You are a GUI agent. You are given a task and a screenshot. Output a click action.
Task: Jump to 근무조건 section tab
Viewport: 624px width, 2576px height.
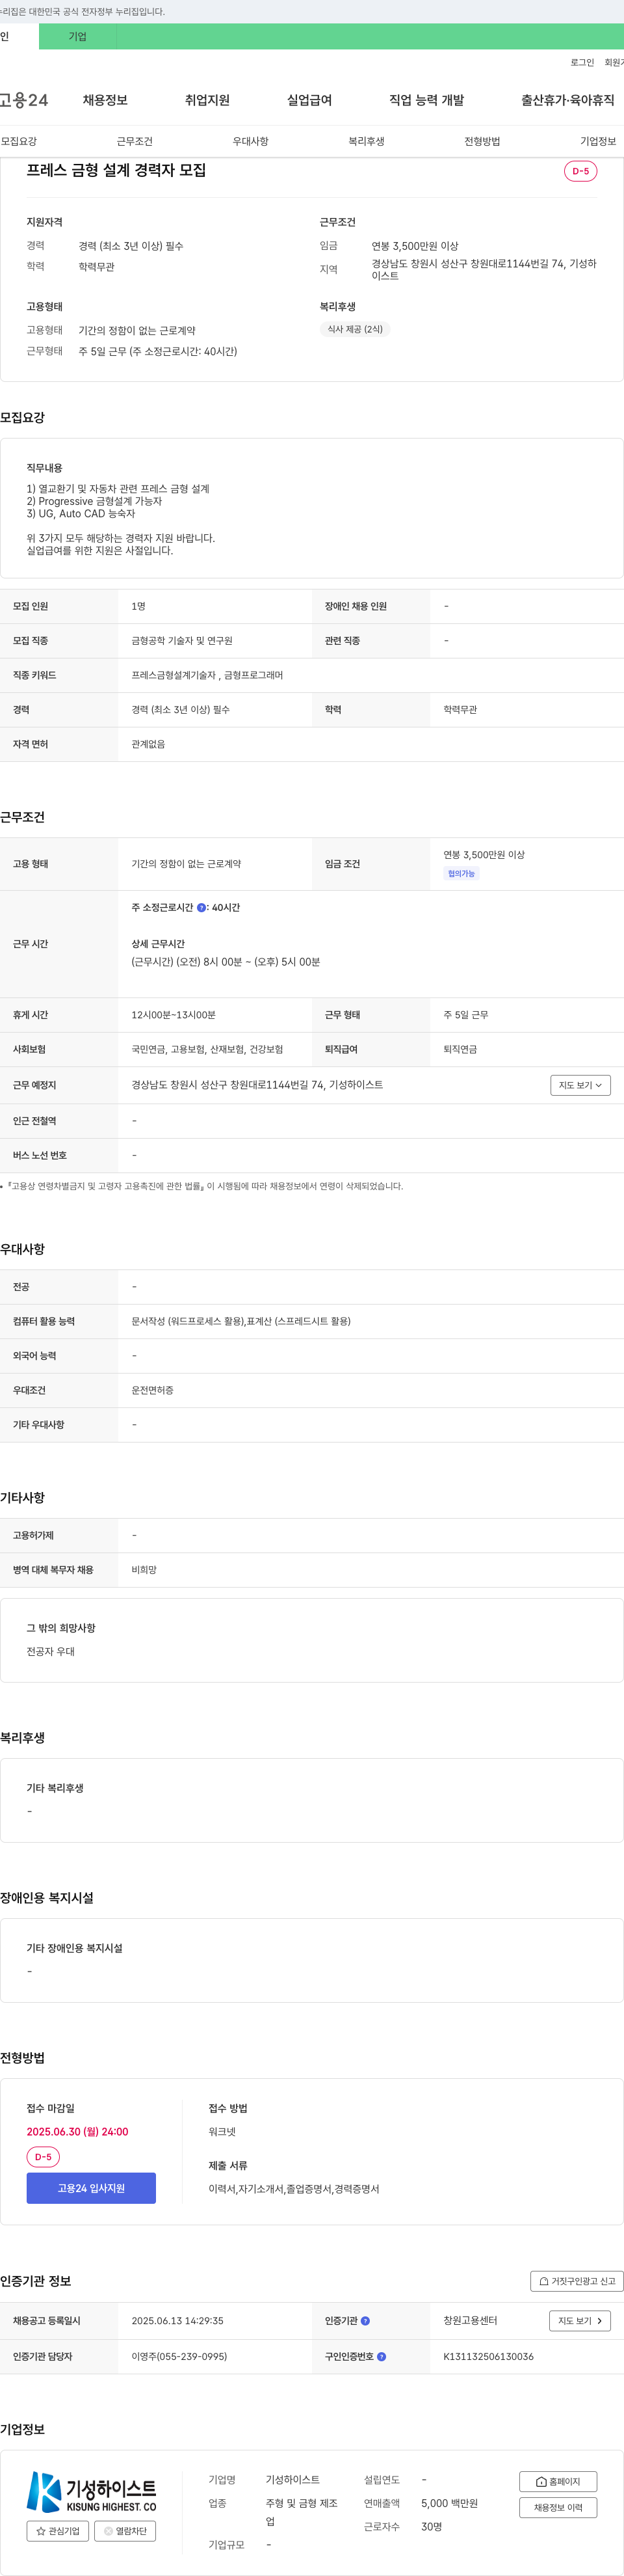(135, 141)
